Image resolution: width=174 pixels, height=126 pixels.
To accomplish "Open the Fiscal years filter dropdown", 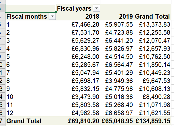I will 97,9.
